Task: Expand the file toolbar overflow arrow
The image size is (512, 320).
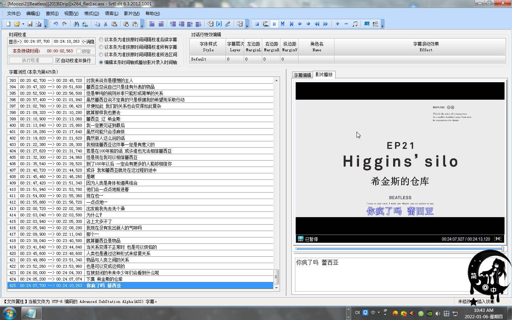Action: tap(46, 25)
